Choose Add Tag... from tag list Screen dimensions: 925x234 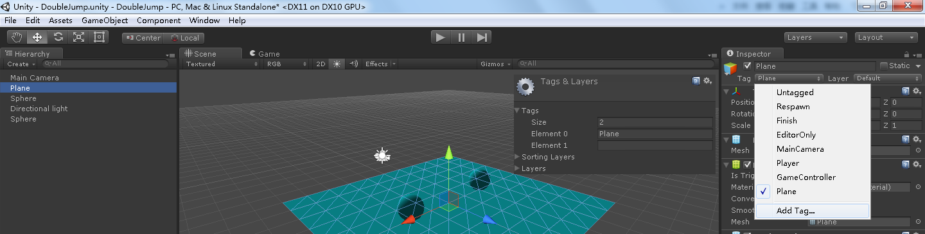click(x=812, y=211)
